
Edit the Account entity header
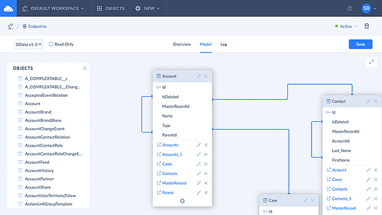point(199,76)
